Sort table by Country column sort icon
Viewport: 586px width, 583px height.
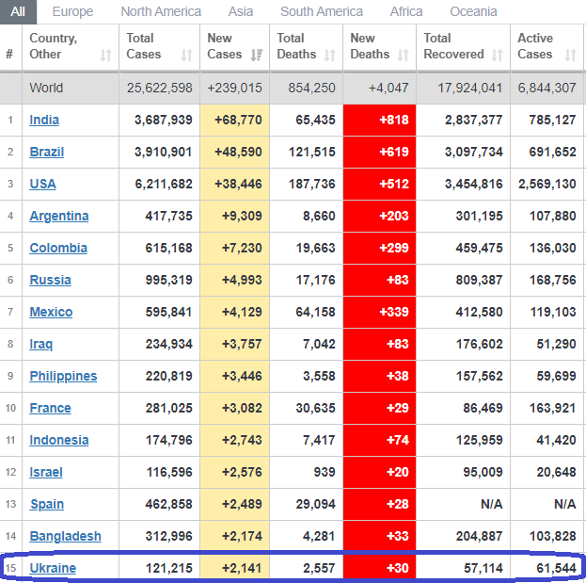(x=105, y=55)
